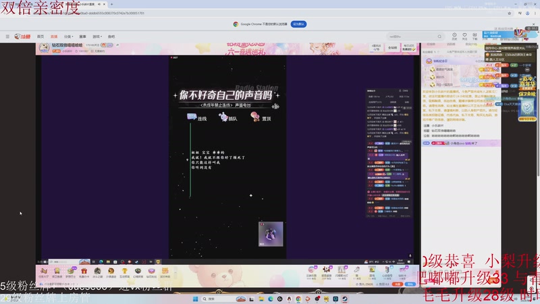Click the Douyu logo in the site header

[23, 36]
